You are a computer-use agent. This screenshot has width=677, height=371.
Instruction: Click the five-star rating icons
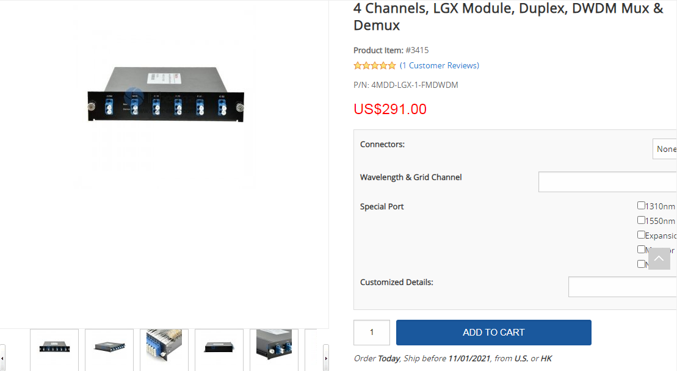(x=374, y=66)
